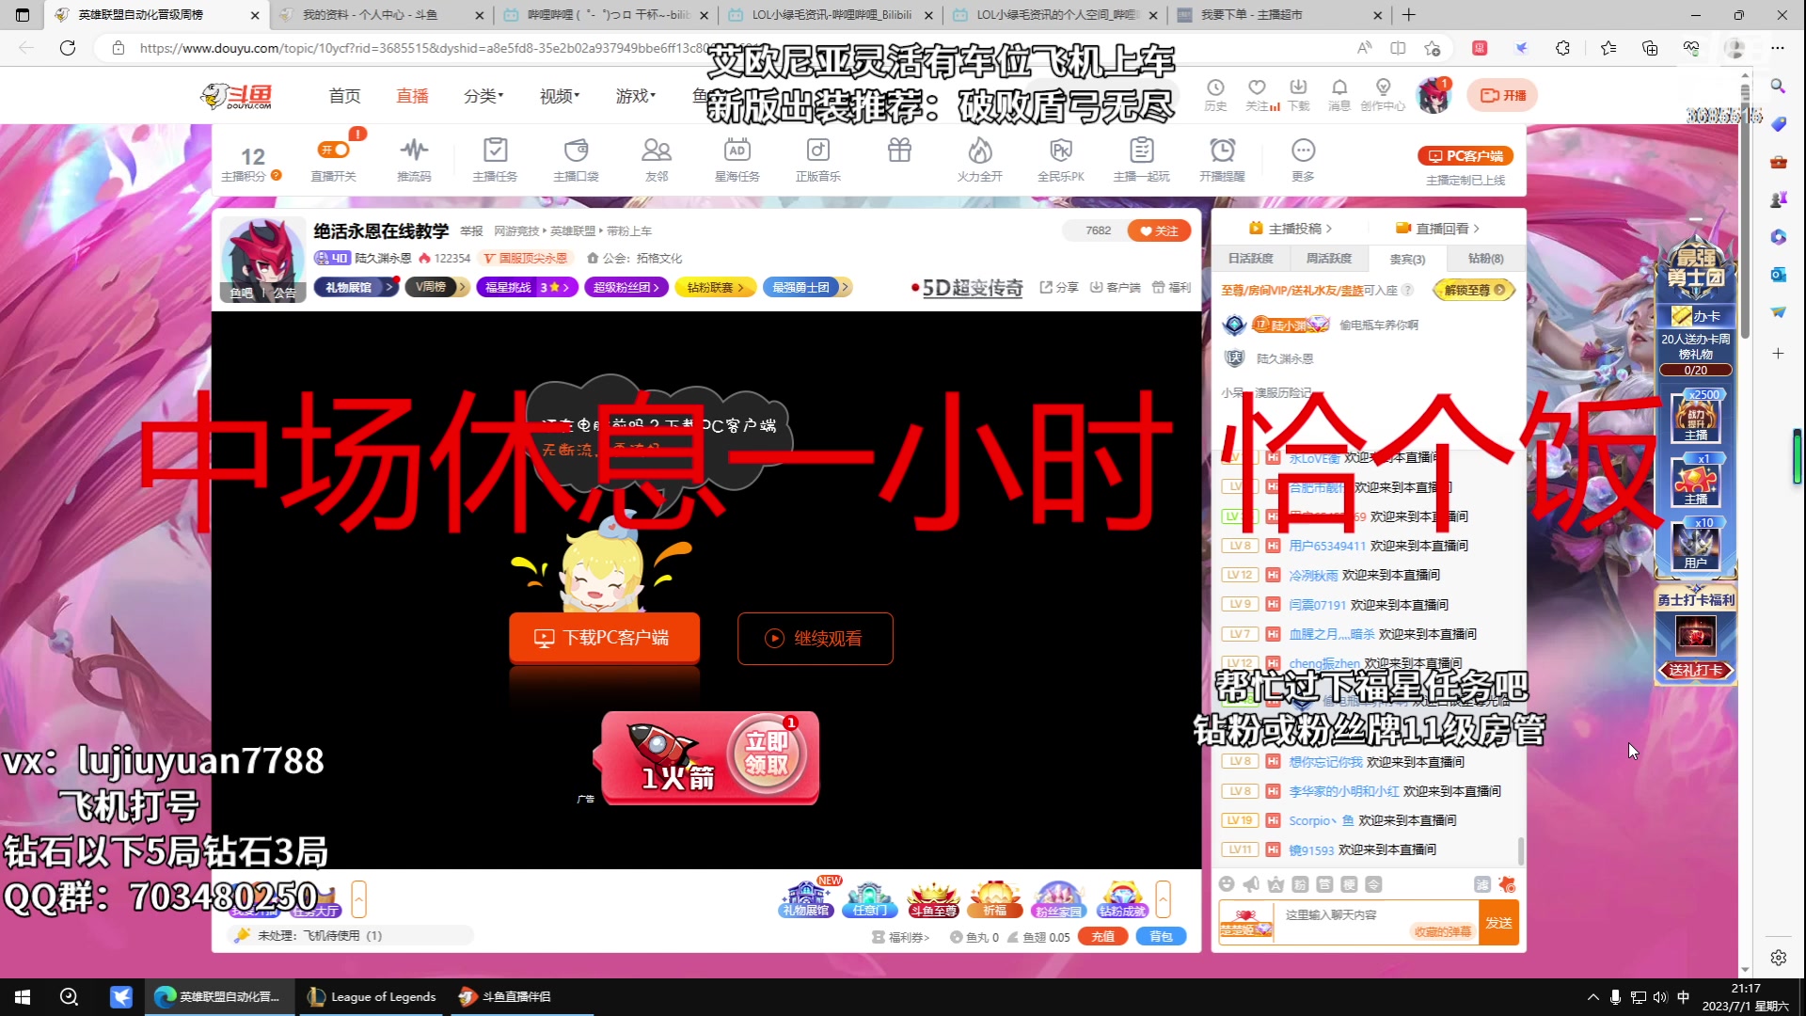Open 祈福 blessing icon
Viewport: 1806px width, 1016px height.
click(995, 898)
